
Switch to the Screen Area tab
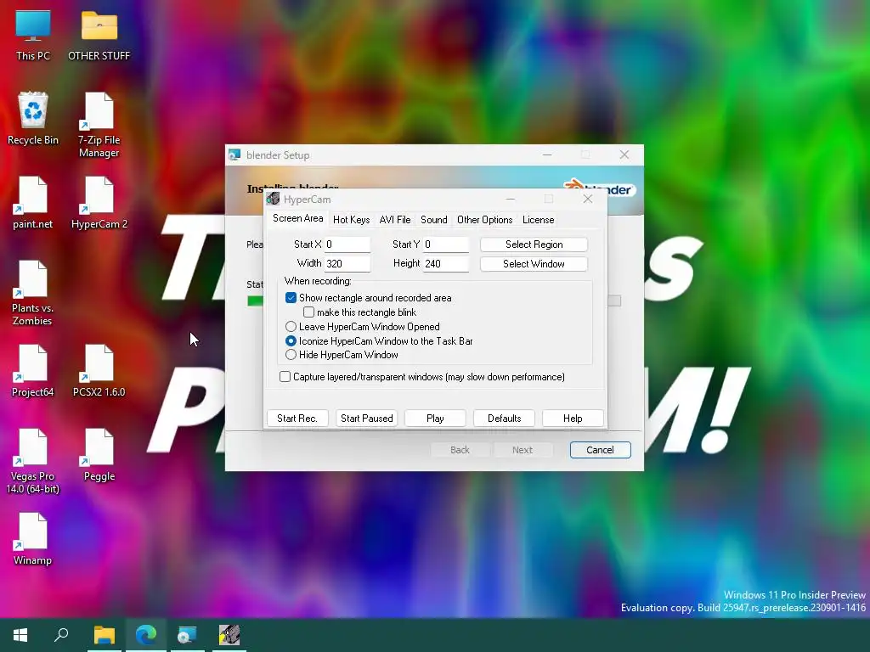coord(298,218)
